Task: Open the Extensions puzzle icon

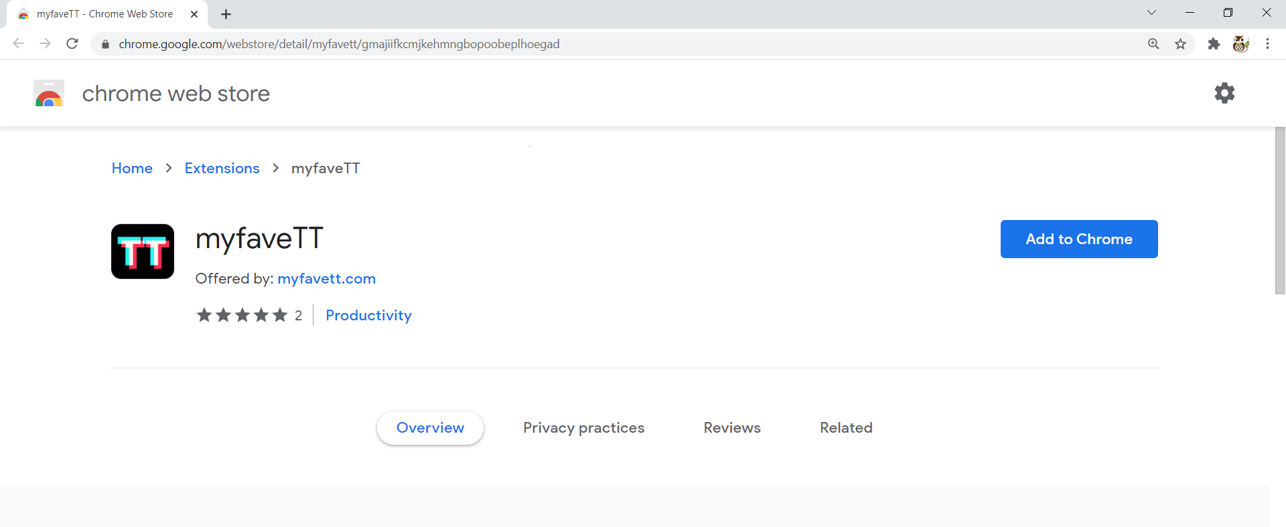Action: pyautogui.click(x=1214, y=44)
